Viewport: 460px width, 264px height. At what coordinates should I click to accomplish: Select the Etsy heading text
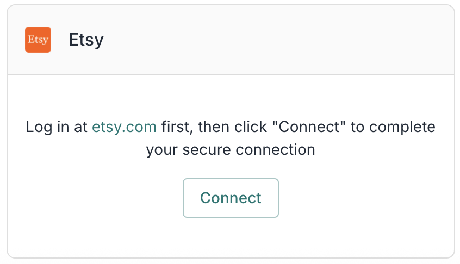click(x=86, y=40)
